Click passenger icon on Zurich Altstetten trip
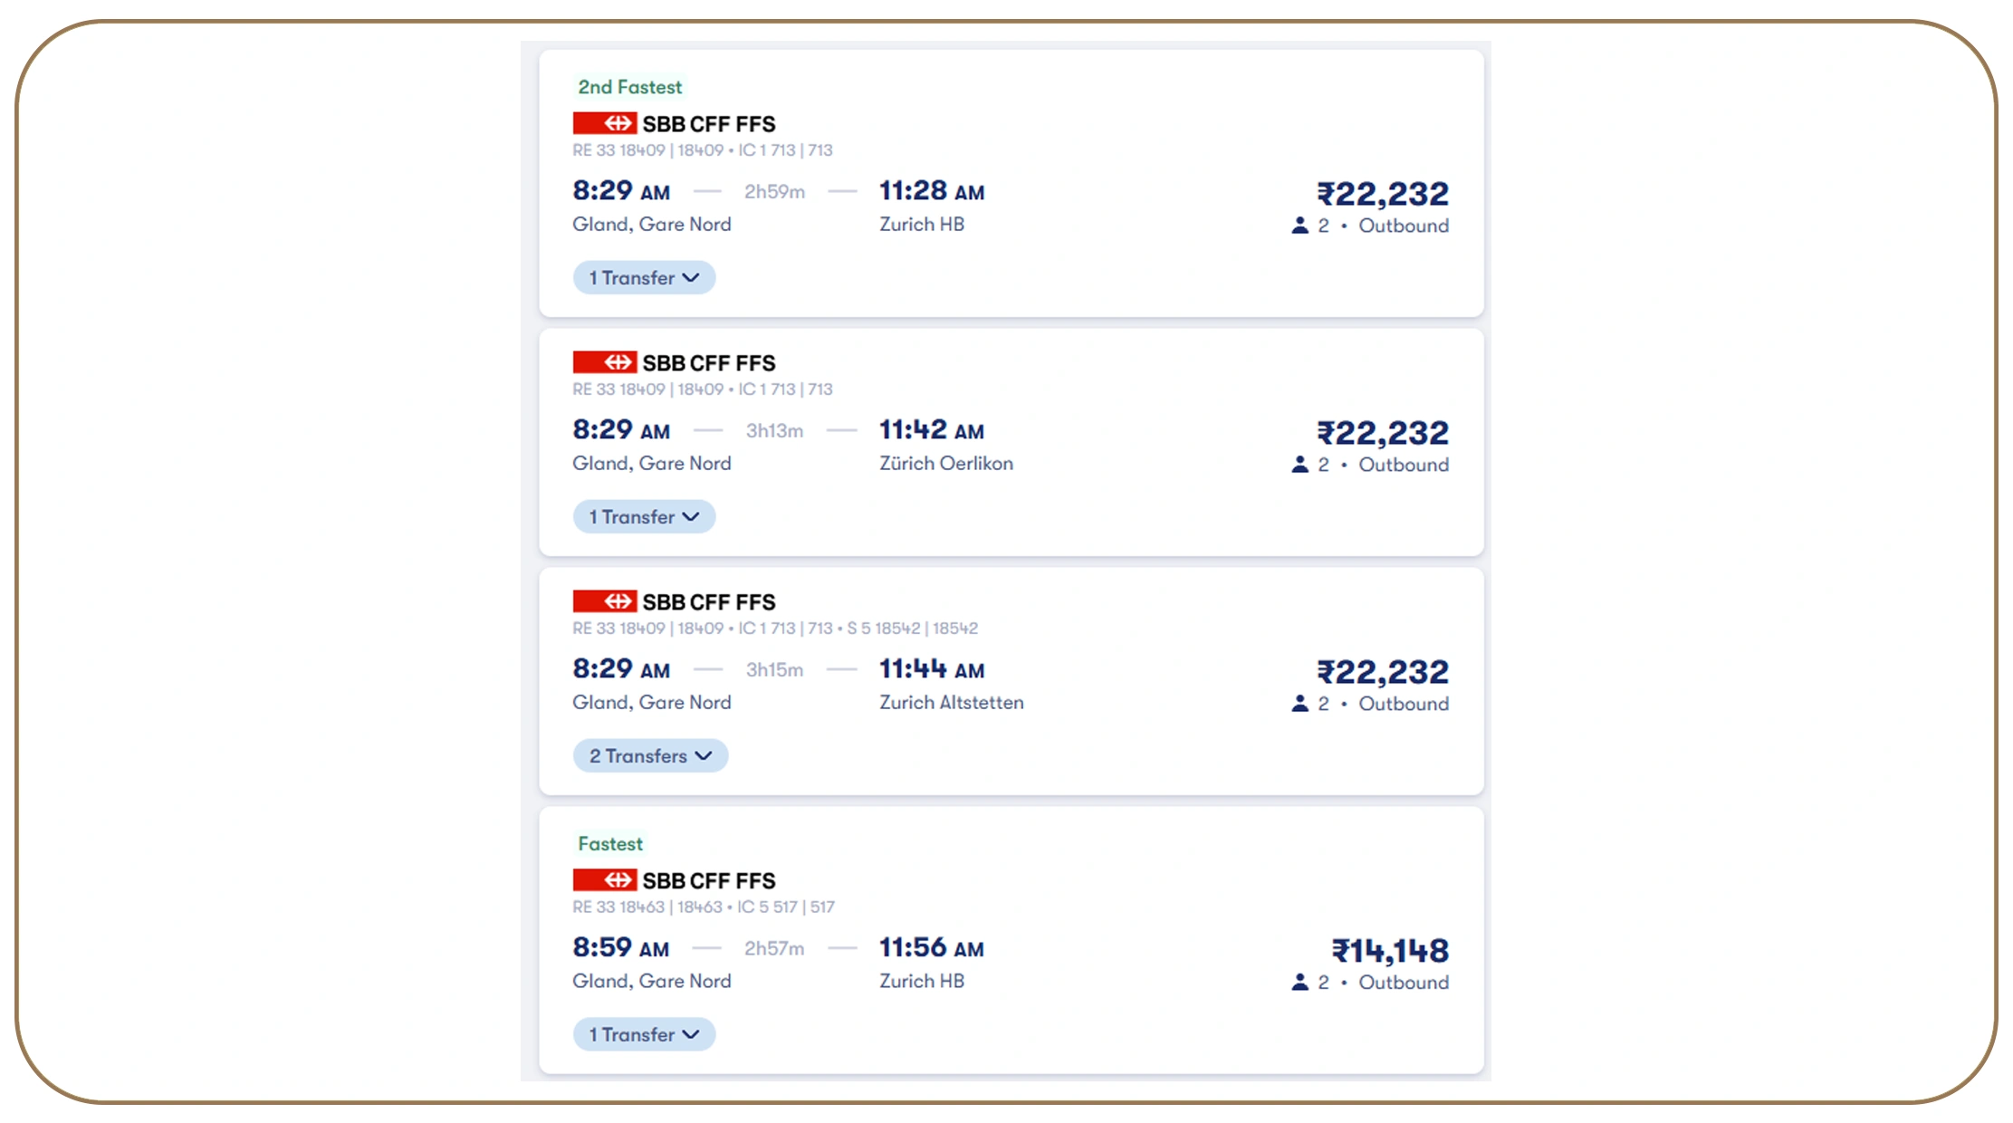Screen dimensions: 2013x1123 click(x=1299, y=704)
